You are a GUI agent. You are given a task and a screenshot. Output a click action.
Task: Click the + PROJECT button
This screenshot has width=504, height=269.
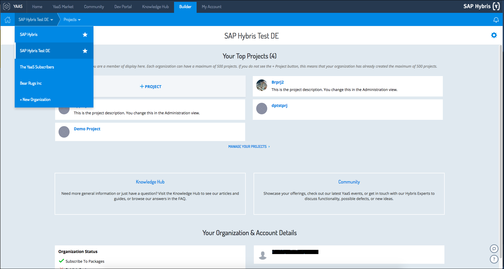(151, 87)
